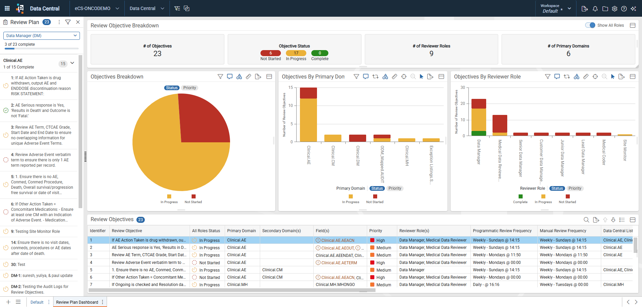Viewport: 642px width, 307px height.
Task: Switch to Review Plan Dashboard tab
Action: (x=77, y=302)
